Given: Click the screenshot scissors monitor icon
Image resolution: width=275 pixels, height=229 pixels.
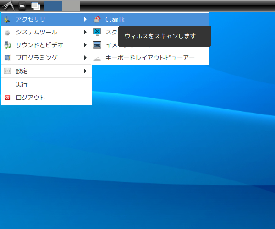Looking at the screenshot, I should (97, 32).
